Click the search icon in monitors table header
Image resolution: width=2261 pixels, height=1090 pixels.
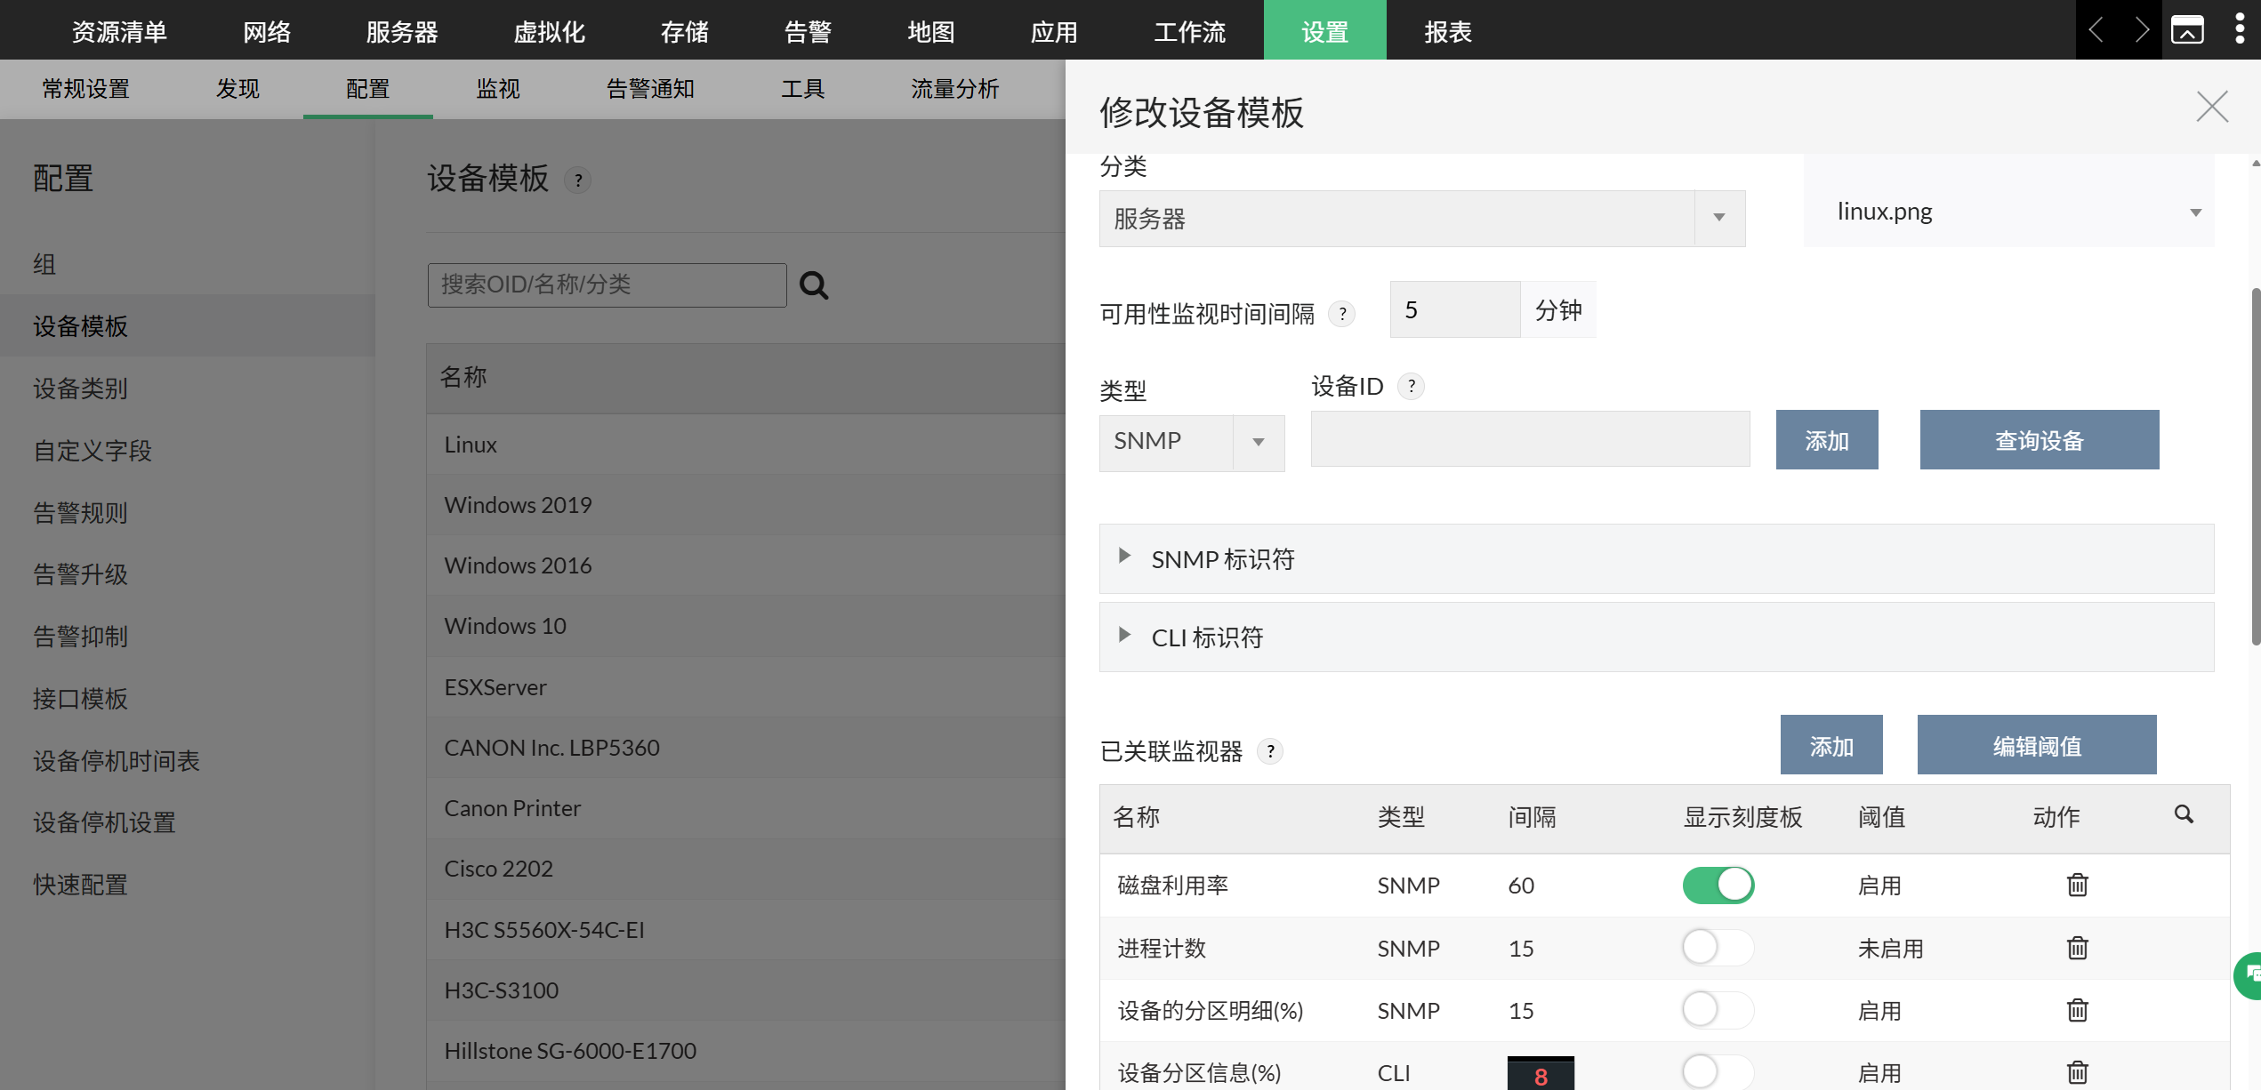tap(2184, 814)
